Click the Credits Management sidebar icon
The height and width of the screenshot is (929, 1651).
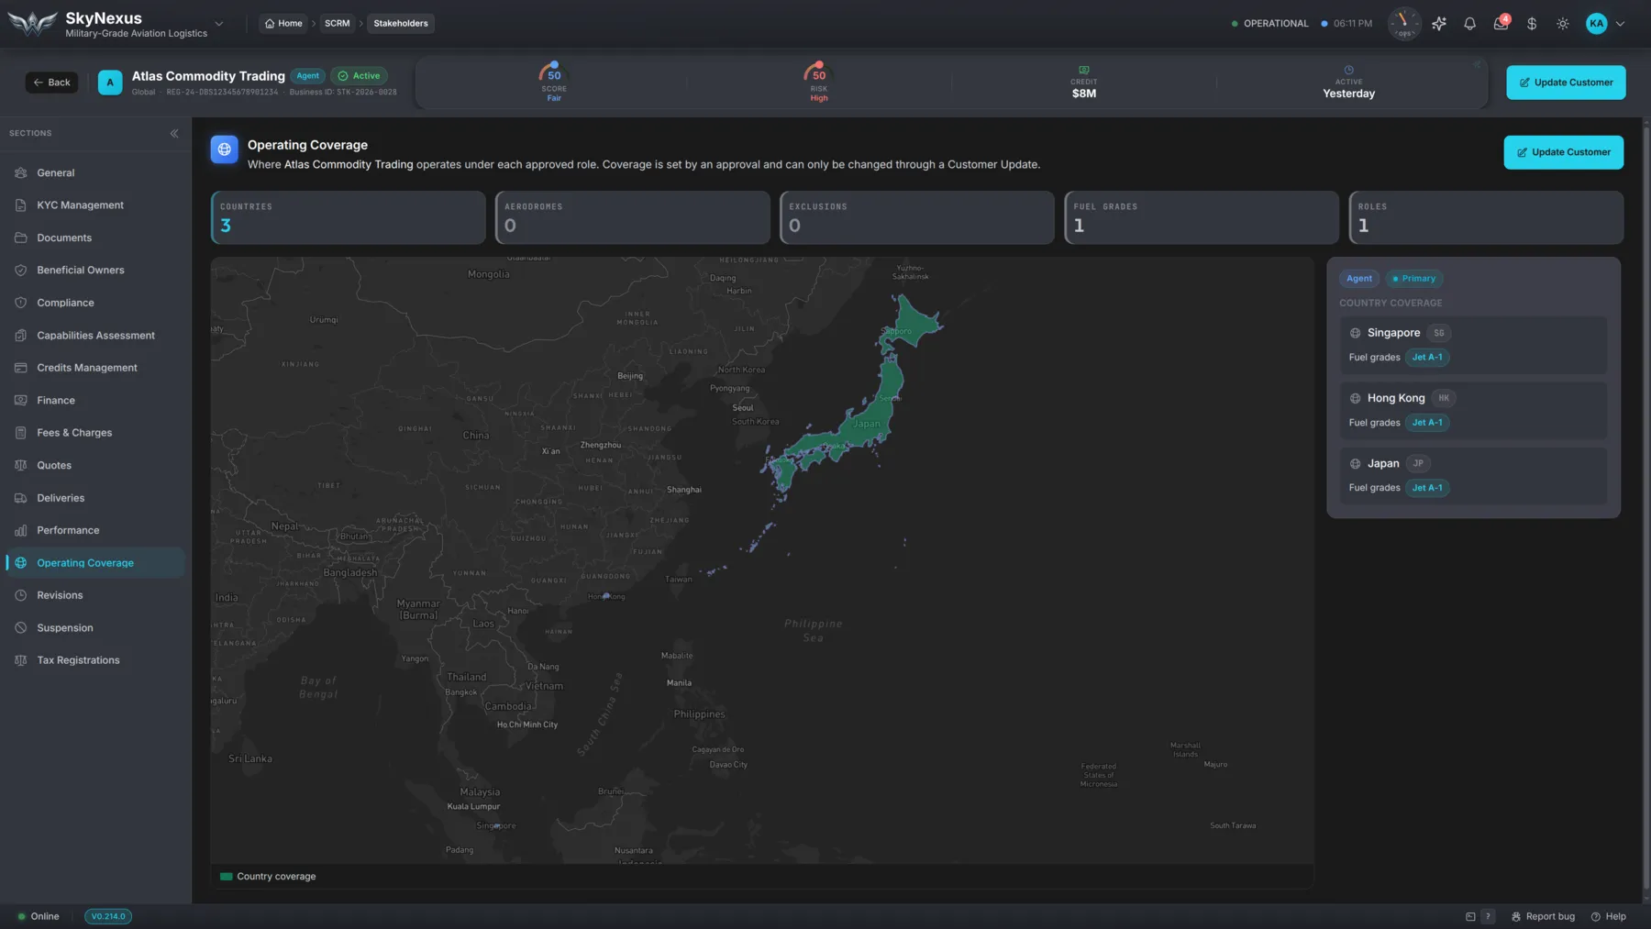click(x=21, y=368)
